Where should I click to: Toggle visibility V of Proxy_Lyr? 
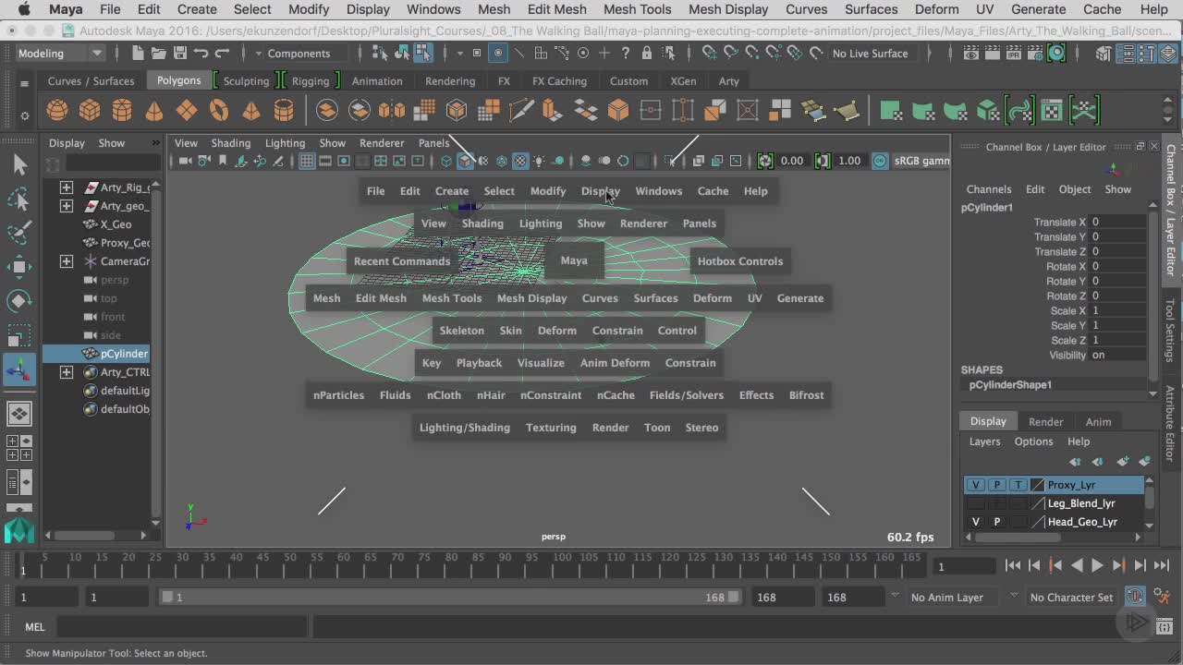[976, 485]
